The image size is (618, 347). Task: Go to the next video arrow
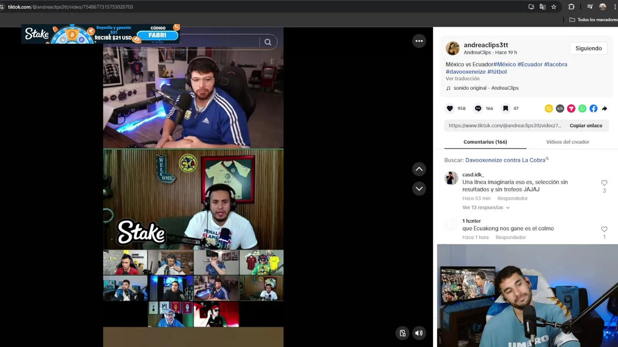(419, 188)
